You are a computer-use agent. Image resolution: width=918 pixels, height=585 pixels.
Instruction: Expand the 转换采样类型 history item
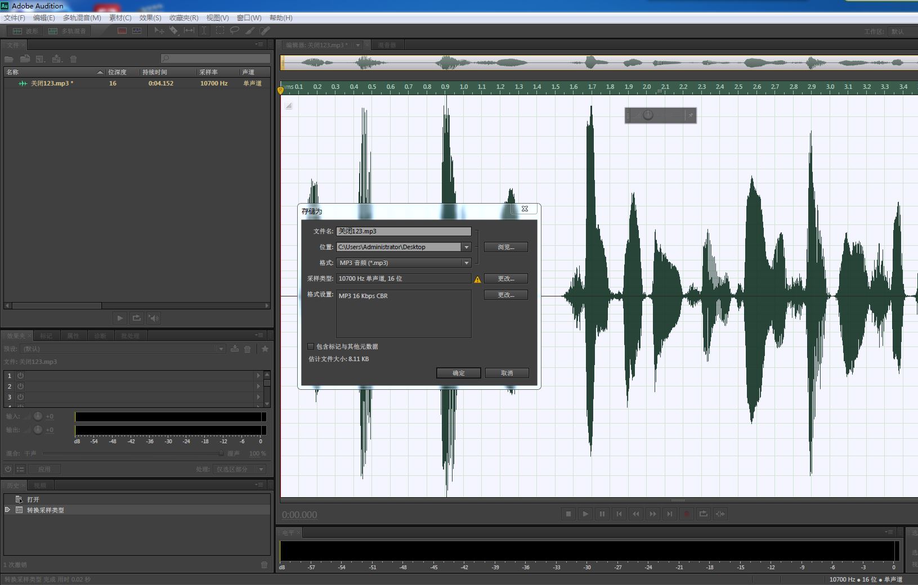pyautogui.click(x=8, y=510)
